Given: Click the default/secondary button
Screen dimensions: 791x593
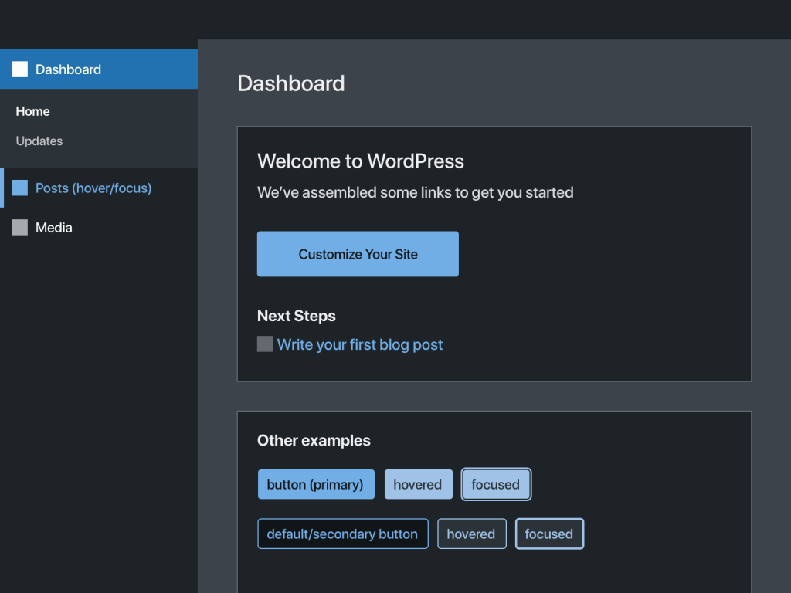Looking at the screenshot, I should point(342,534).
